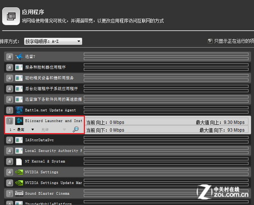Click the IAStorDataSvc app icon
254x205 pixels.
coord(19,140)
